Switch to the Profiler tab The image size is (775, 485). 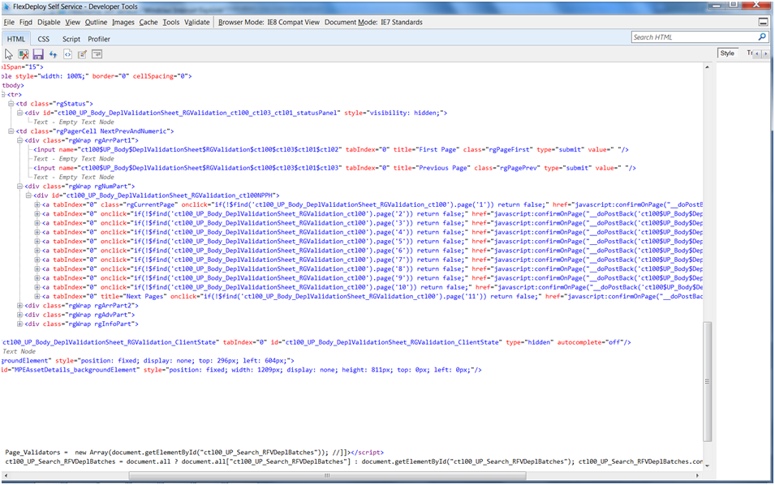tap(99, 39)
